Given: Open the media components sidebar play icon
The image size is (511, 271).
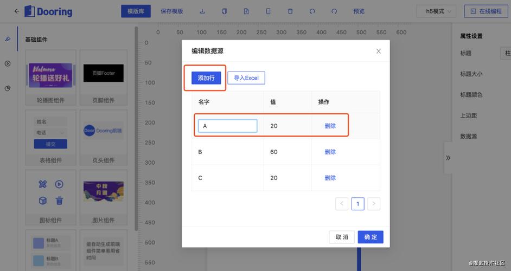Looking at the screenshot, I should (x=8, y=63).
